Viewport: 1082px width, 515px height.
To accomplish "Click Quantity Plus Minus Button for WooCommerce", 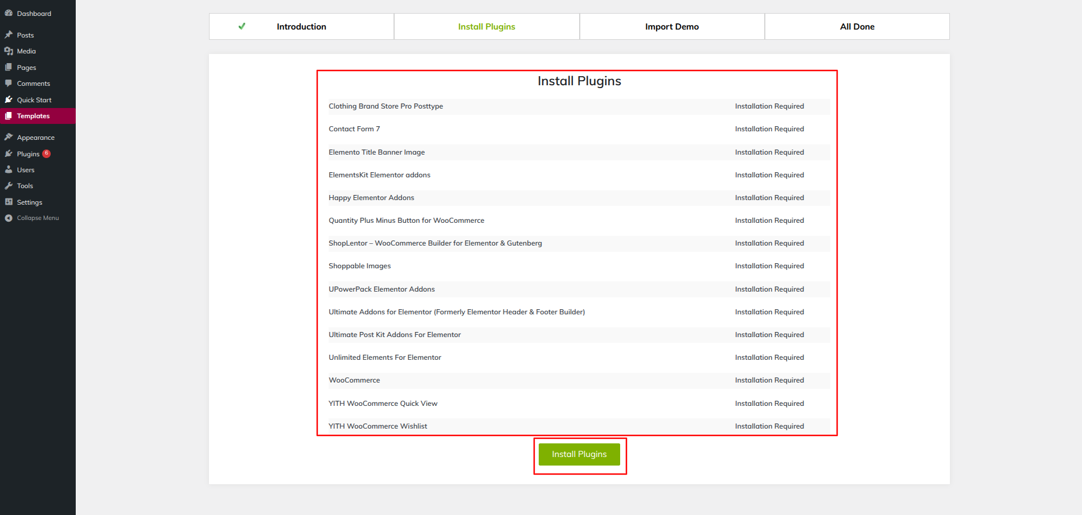I will click(x=407, y=221).
